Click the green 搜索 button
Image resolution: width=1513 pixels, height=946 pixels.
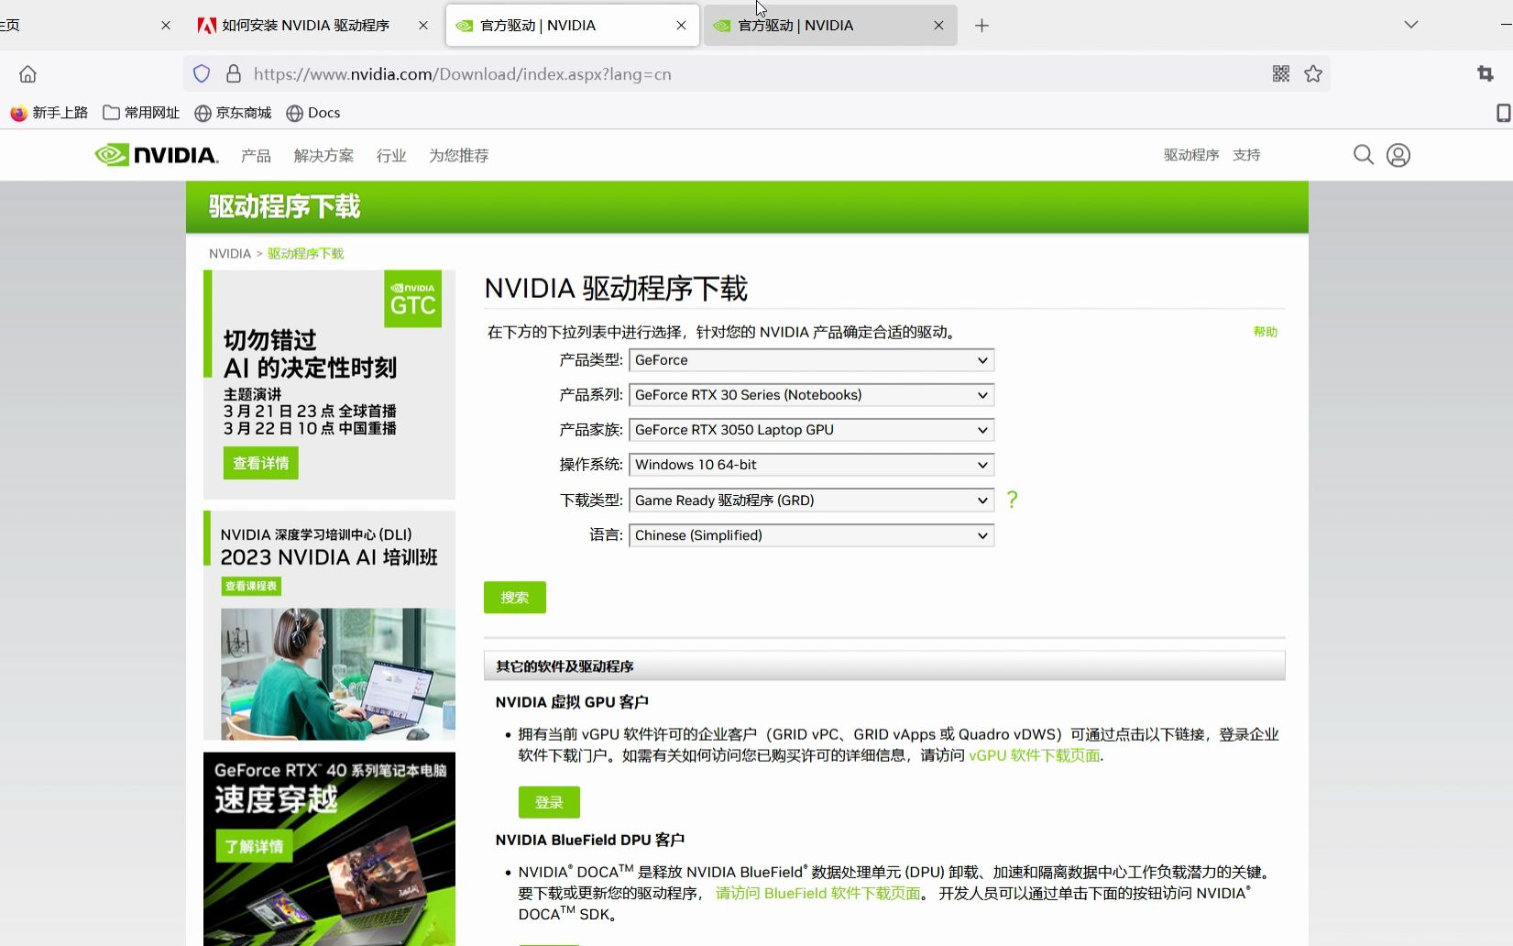515,598
